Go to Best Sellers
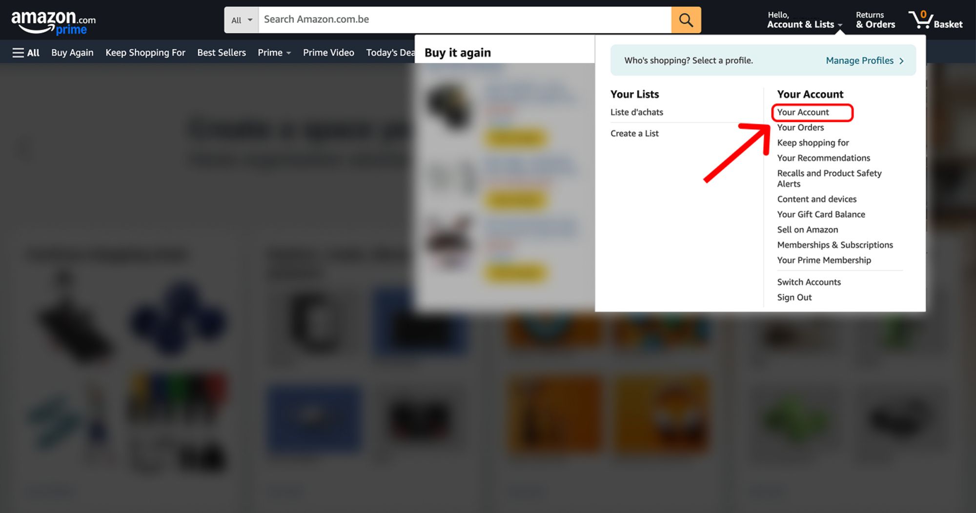Screen dimensions: 976x513 pos(222,53)
